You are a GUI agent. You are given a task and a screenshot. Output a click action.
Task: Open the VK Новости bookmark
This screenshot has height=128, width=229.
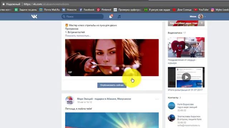click(x=69, y=10)
